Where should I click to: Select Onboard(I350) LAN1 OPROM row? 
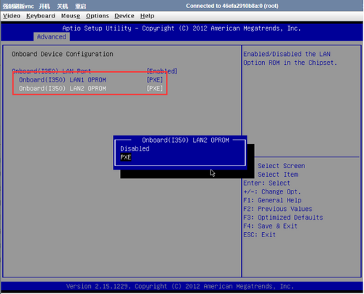91,80
